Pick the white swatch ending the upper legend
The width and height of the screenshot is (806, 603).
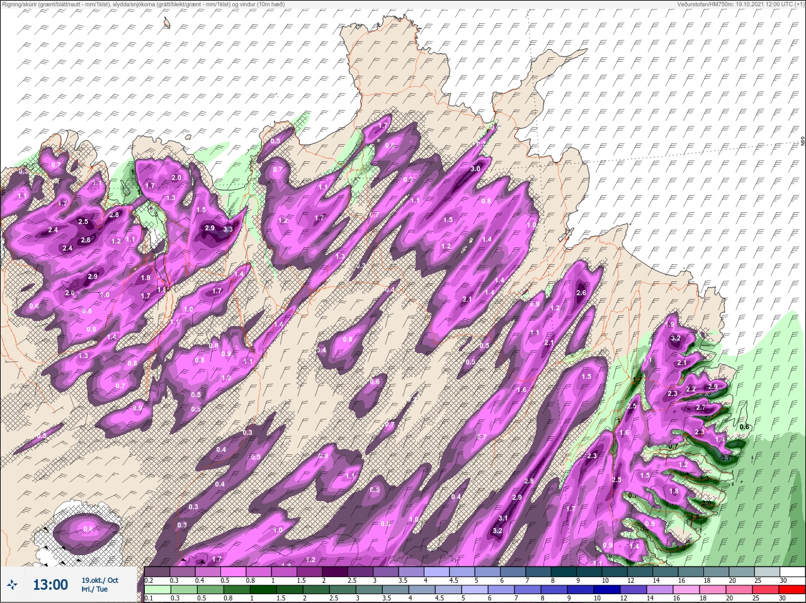[x=792, y=572]
